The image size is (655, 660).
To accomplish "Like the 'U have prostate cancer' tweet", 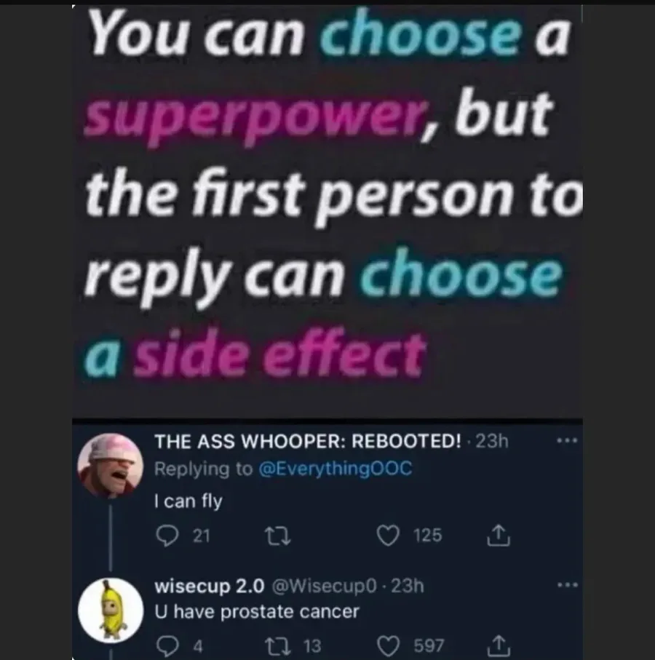I will [388, 646].
